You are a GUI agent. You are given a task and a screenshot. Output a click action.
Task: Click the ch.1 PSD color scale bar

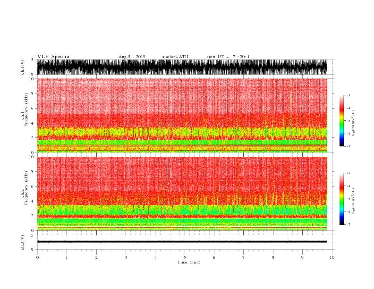click(x=341, y=121)
